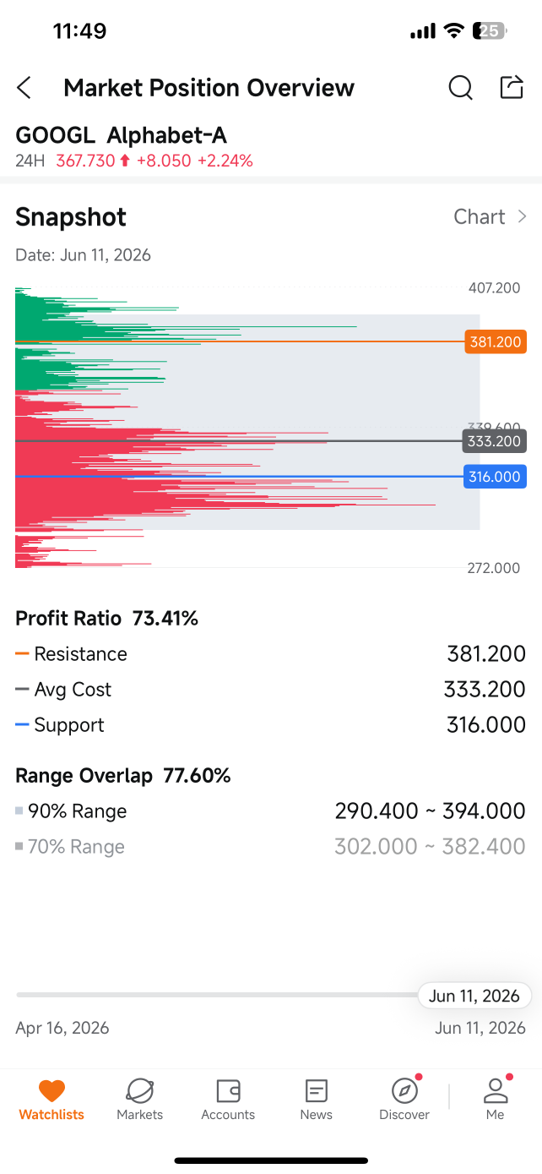Tap the Avg Cost legend label

pos(73,690)
